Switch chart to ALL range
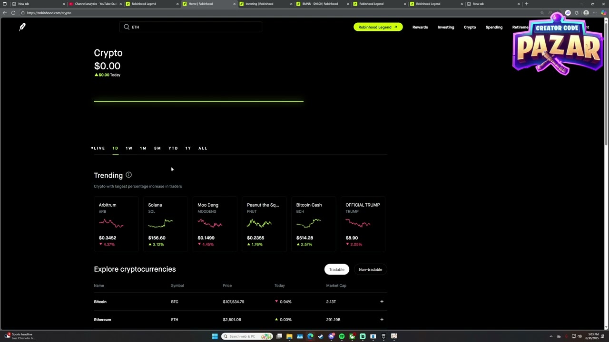The width and height of the screenshot is (609, 342). click(x=203, y=148)
